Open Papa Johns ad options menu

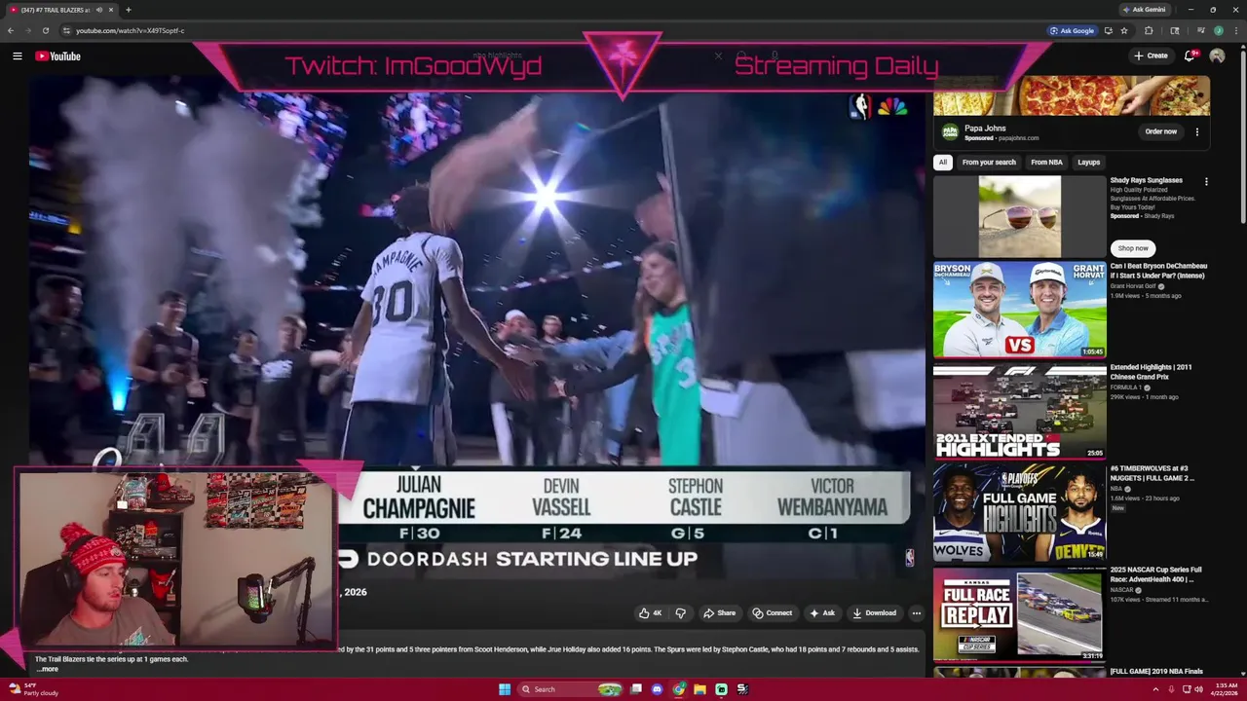tap(1197, 131)
